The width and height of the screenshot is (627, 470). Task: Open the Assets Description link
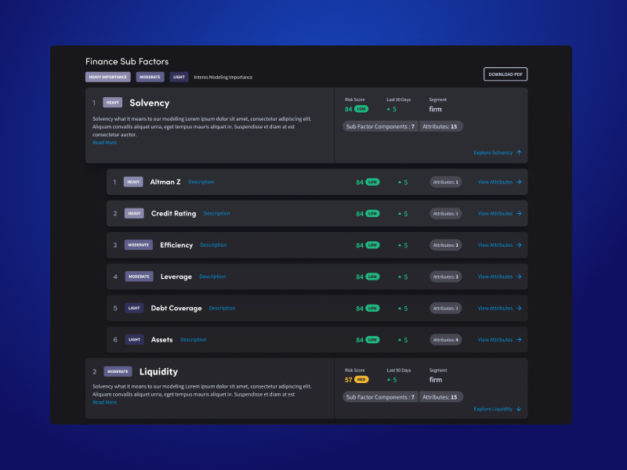(x=193, y=340)
